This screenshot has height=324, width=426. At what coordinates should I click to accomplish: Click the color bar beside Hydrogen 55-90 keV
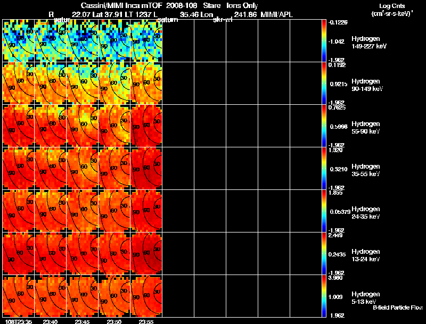point(324,126)
